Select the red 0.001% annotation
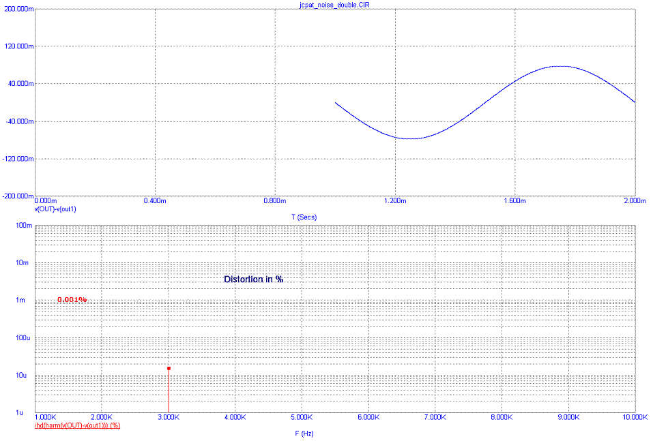This screenshot has height=441, width=653. click(72, 299)
